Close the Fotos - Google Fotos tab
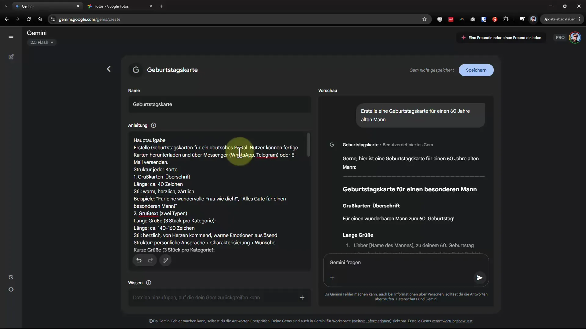Screen dimensions: 586x329 (x=151, y=6)
